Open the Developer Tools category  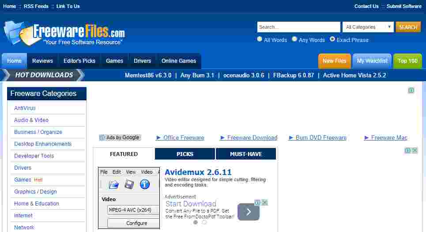[x=34, y=156]
